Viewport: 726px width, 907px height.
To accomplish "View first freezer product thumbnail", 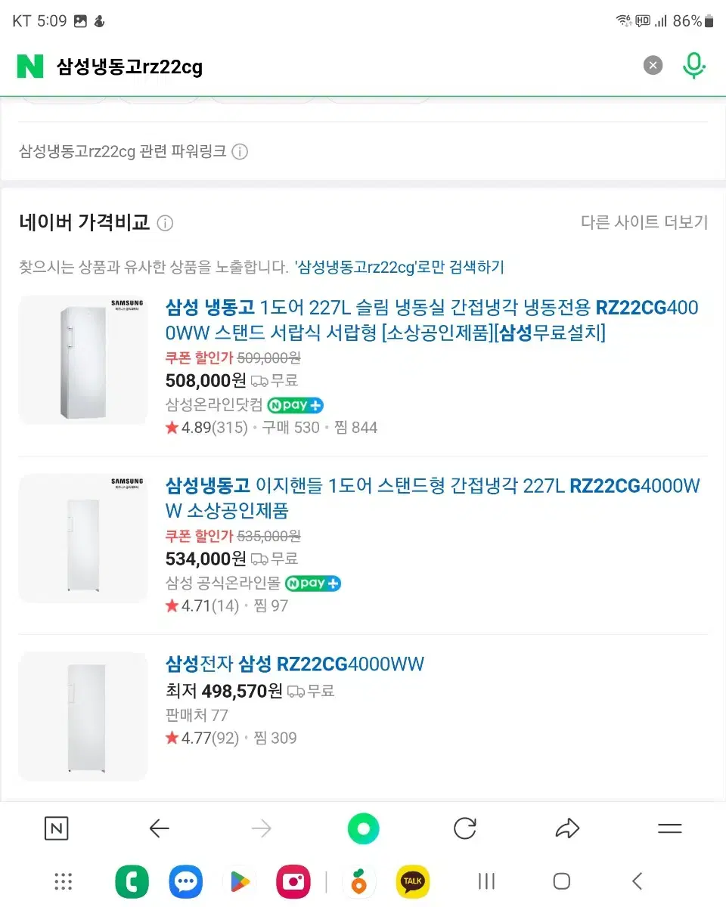I will tap(83, 360).
